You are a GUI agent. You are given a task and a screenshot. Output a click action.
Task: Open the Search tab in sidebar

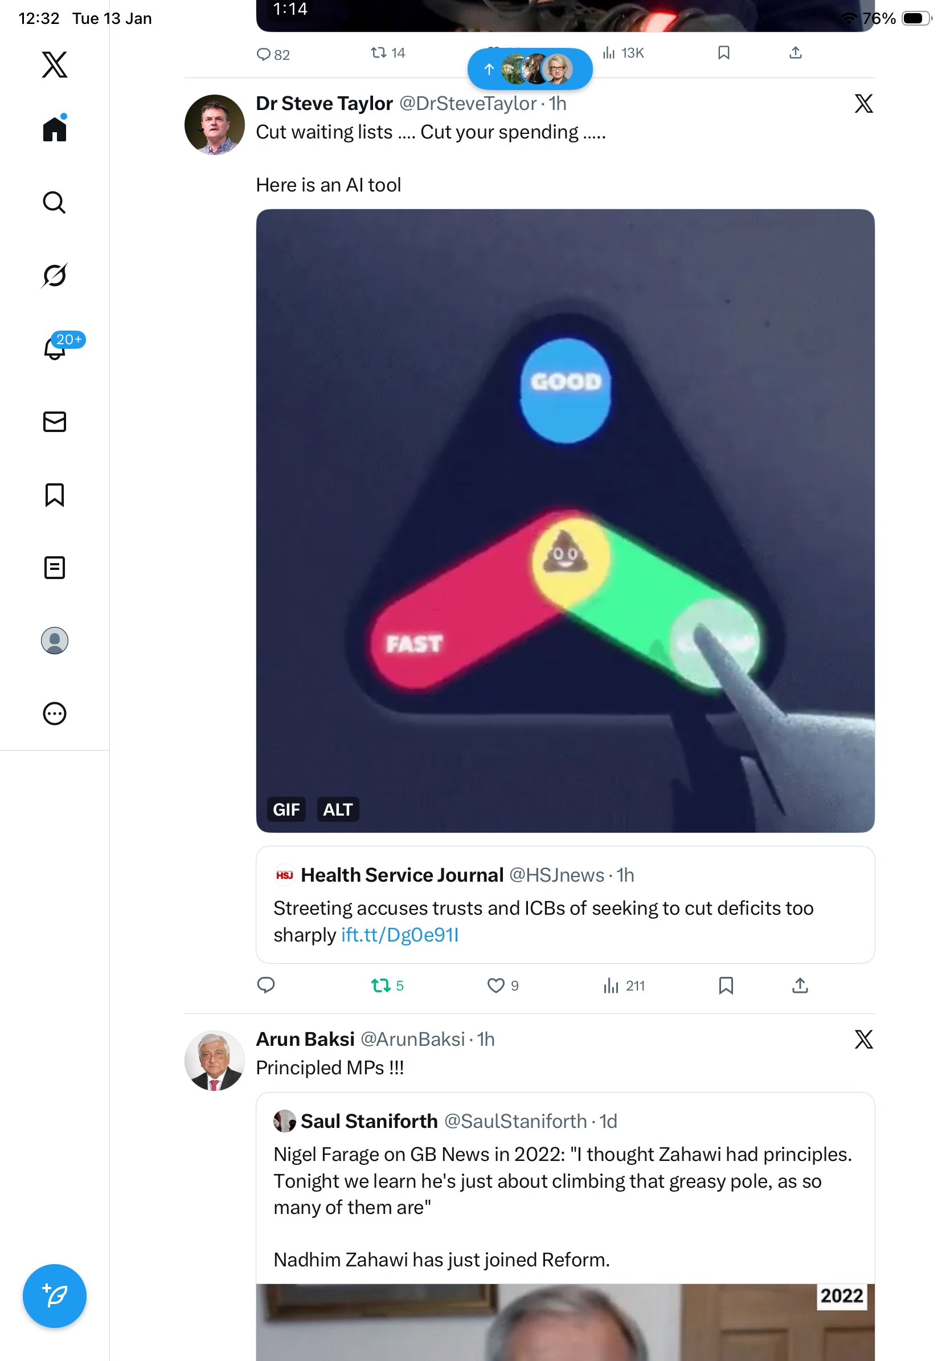(55, 202)
